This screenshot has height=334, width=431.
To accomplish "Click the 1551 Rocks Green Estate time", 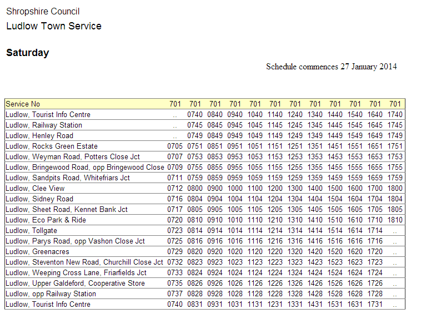I will (x=355, y=146).
